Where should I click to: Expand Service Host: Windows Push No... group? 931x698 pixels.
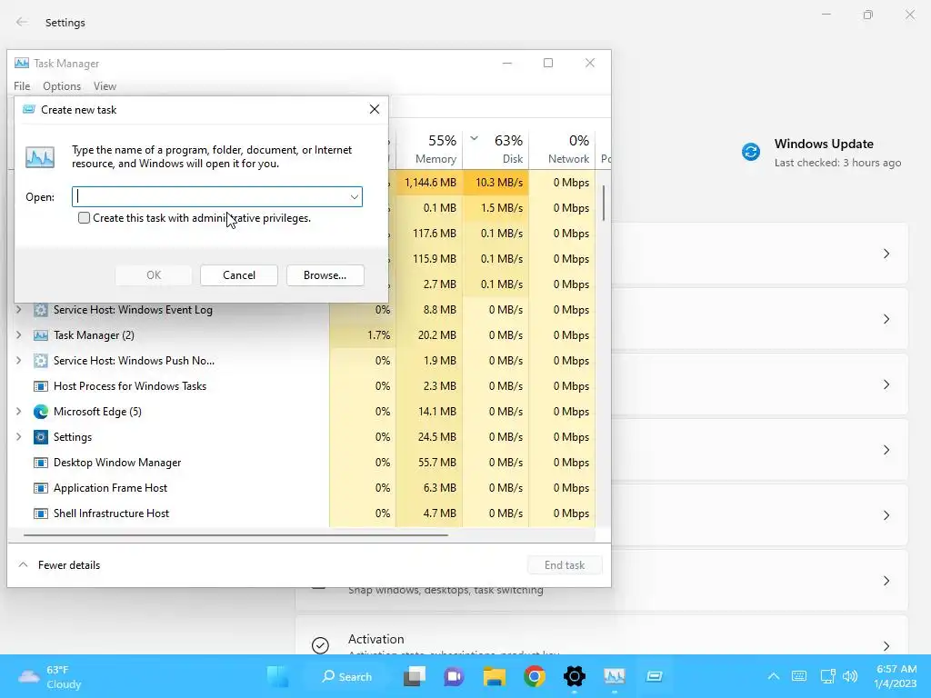[x=18, y=360]
